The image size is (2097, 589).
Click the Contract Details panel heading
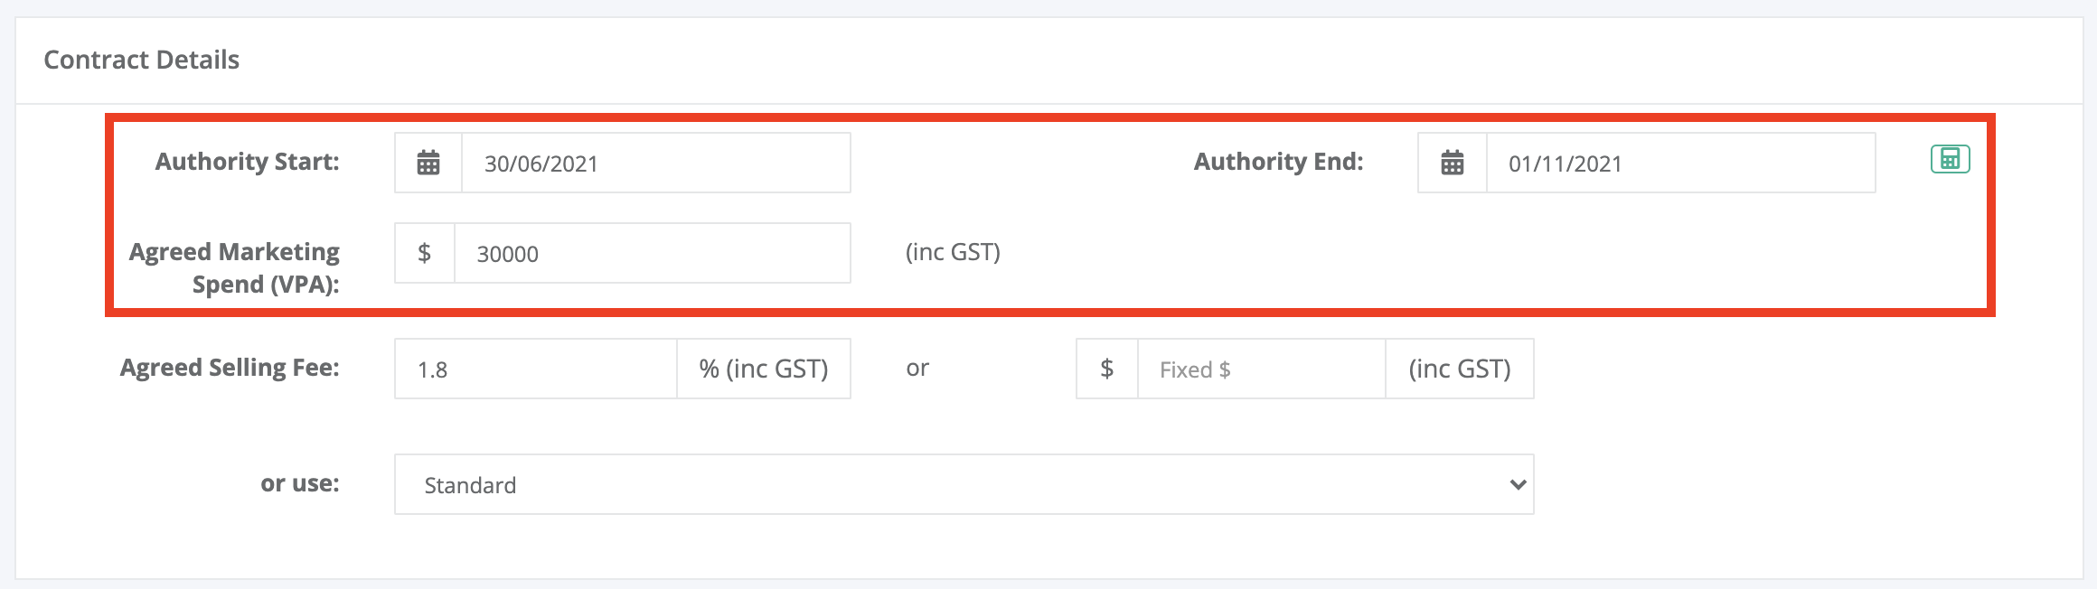pos(142,60)
